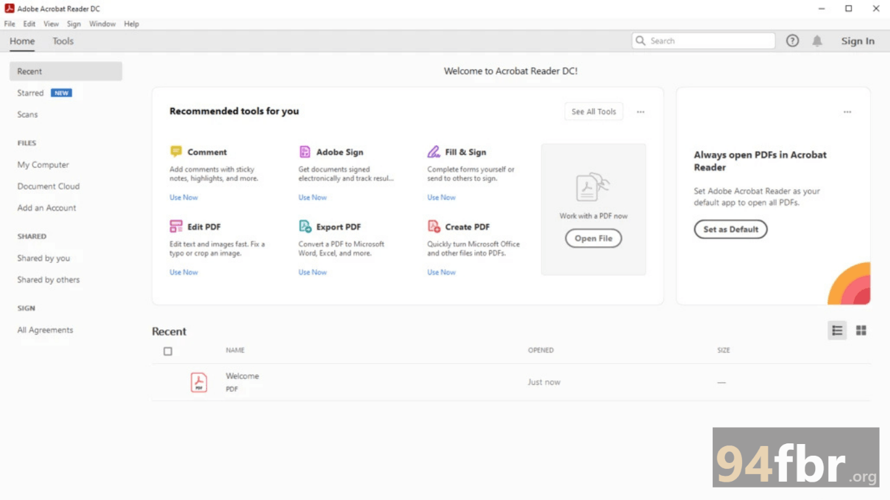The image size is (890, 500).
Task: Open My Computer under Files
Action: point(43,165)
